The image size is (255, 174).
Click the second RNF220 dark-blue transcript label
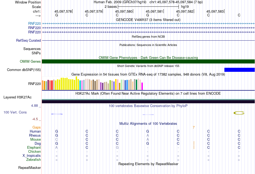pyautogui.click(x=34, y=28)
